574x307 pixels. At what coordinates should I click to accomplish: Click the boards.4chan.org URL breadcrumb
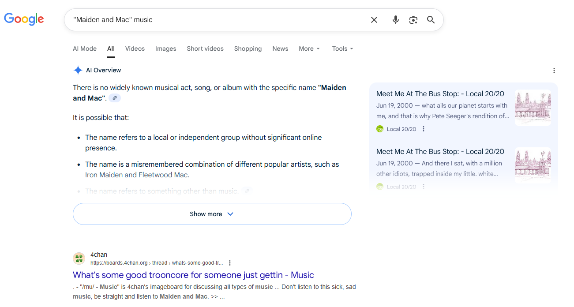[157, 263]
